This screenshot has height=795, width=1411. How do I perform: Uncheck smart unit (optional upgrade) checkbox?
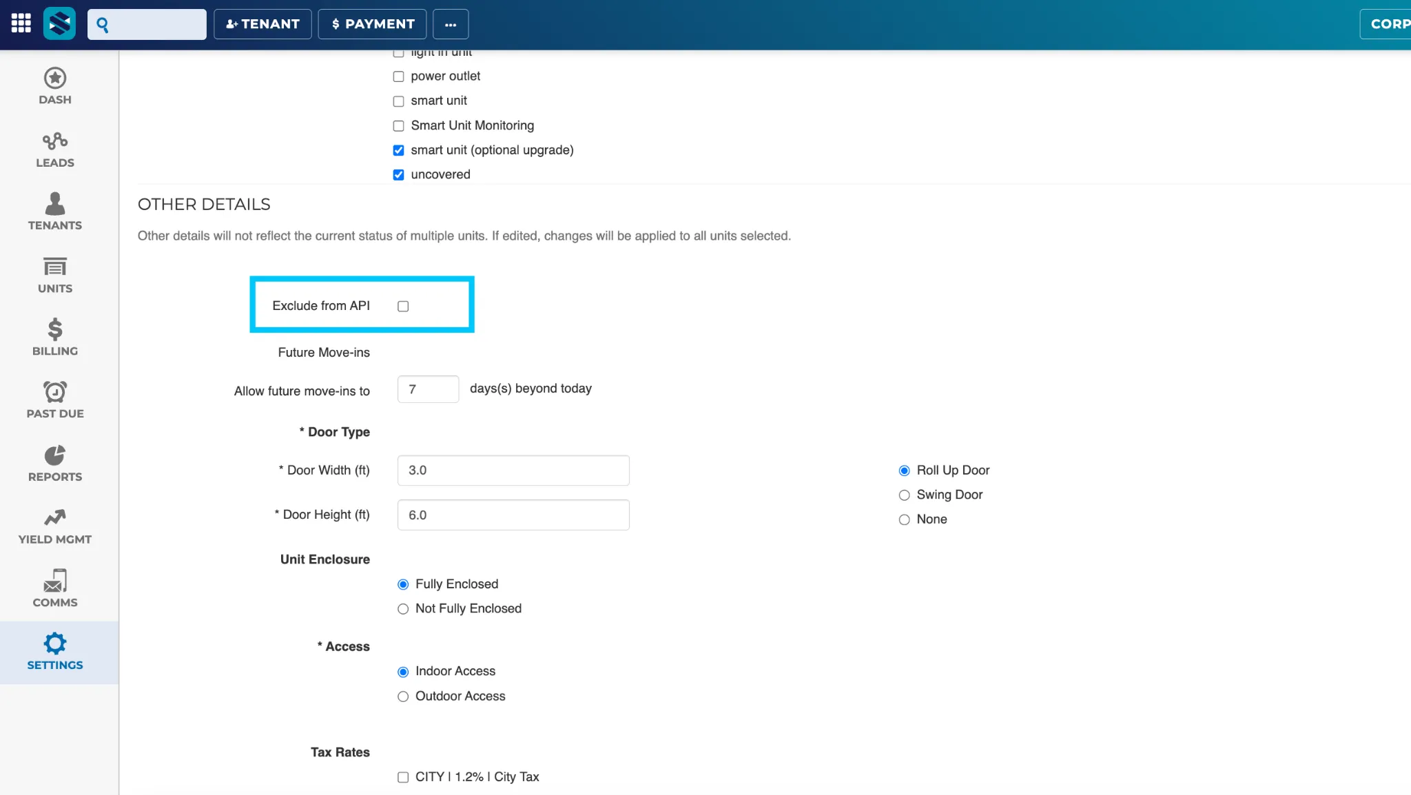point(398,150)
